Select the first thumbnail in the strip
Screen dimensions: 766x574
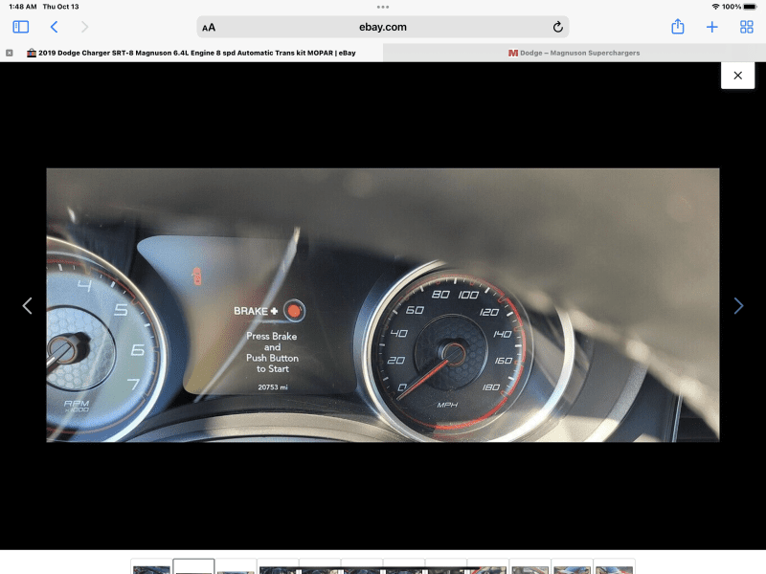151,567
